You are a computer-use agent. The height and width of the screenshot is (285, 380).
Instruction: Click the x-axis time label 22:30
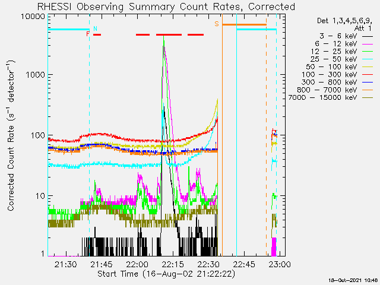click(208, 264)
